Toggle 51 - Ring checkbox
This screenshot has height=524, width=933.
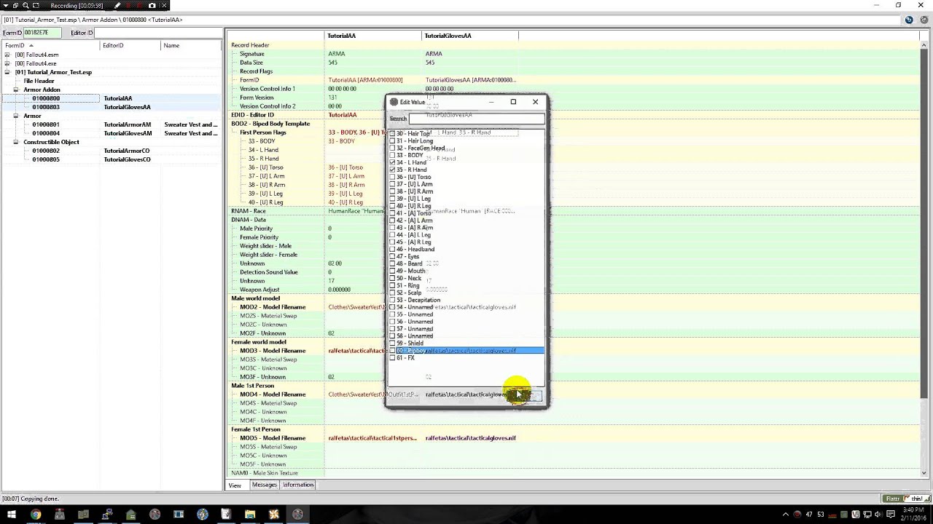tap(392, 285)
